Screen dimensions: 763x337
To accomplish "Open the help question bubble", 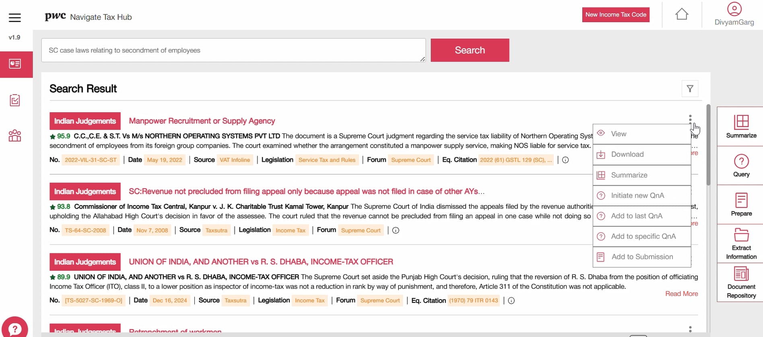I will 15,329.
